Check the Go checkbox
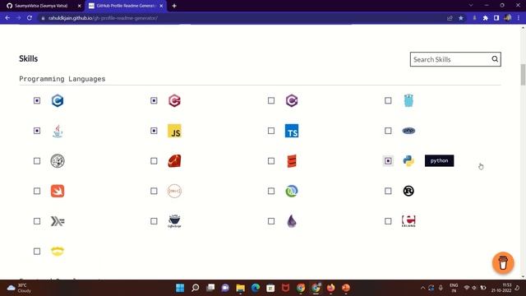Screen dimensions: 526x296 click(388, 100)
